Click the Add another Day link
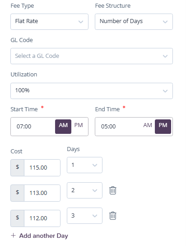The width and height of the screenshot is (186, 246). (43, 236)
